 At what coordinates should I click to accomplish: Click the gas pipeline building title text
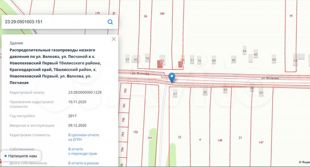pyautogui.click(x=55, y=66)
